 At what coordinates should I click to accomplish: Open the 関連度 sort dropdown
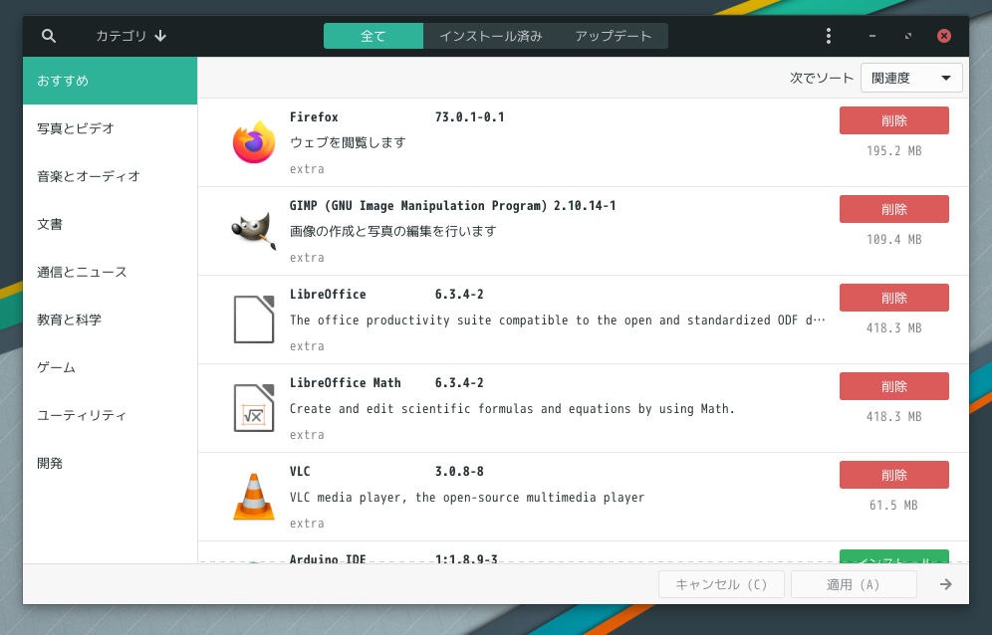click(911, 78)
